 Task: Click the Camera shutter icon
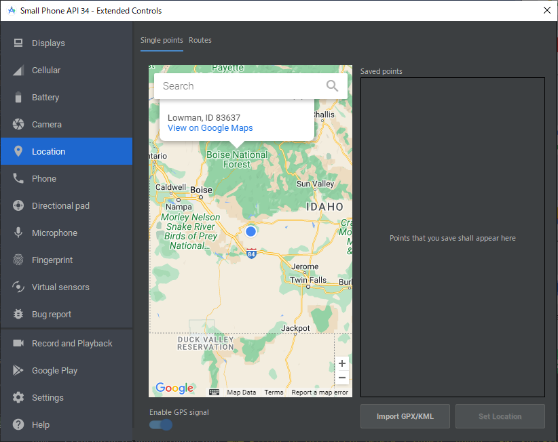coord(18,125)
